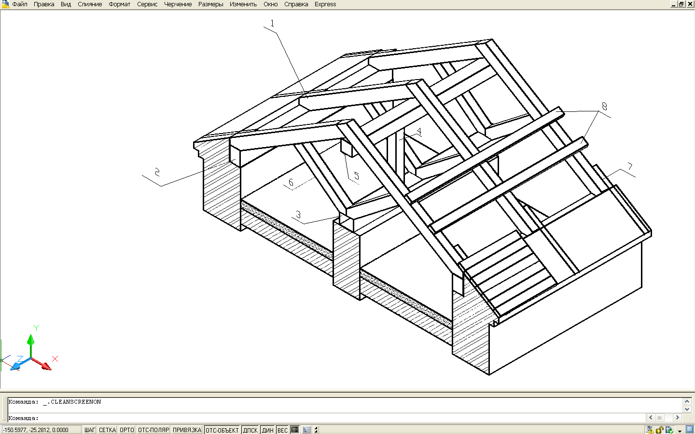Open the Размеры menu
695x434 pixels.
tap(211, 4)
